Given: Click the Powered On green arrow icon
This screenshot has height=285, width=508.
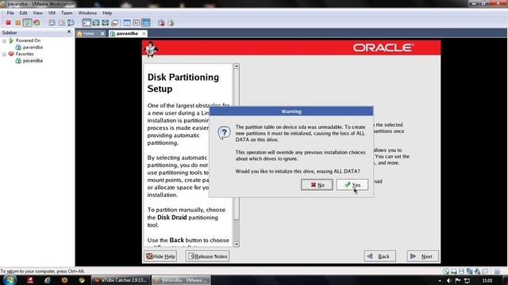Looking at the screenshot, I should (x=11, y=40).
